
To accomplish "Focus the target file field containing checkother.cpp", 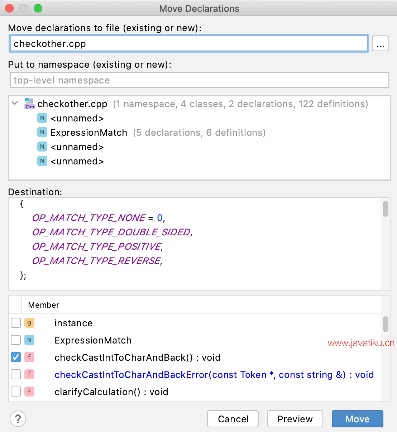I will 189,44.
